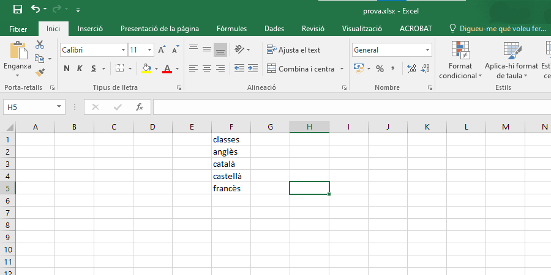Image resolution: width=551 pixels, height=275 pixels.
Task: Click the Save floppy disk icon
Action: pos(17,9)
